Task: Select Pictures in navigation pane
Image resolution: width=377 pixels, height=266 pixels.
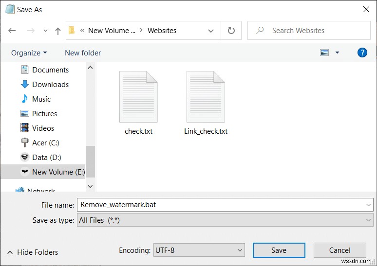Action: click(44, 114)
